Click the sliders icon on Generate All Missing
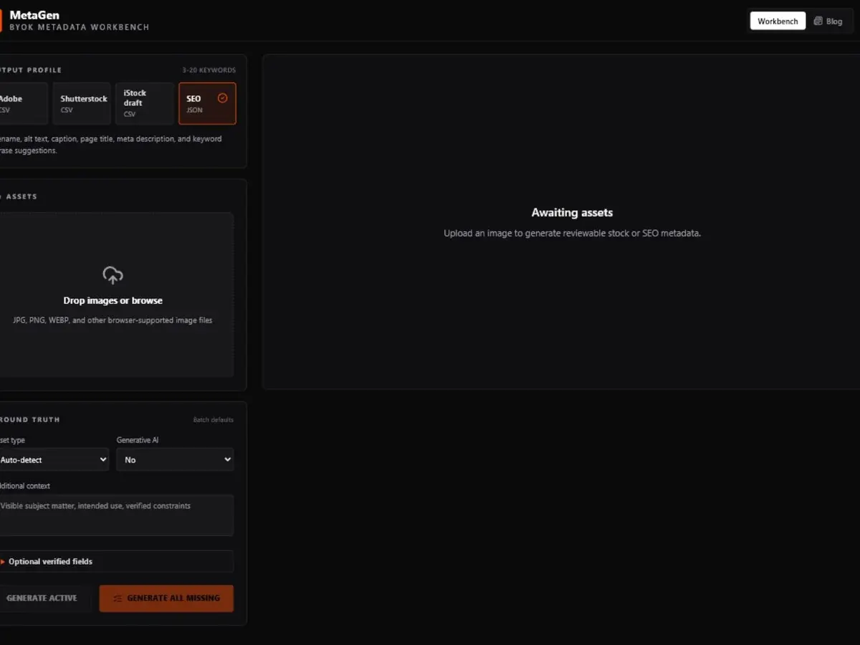 coord(118,598)
